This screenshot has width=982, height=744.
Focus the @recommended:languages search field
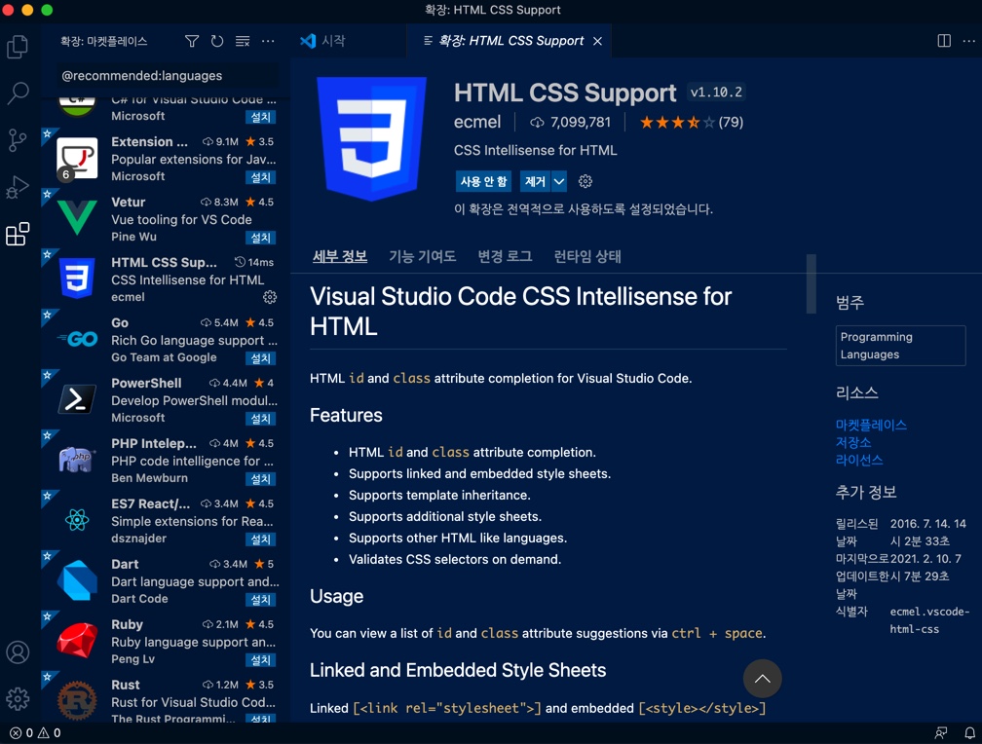[x=168, y=76]
